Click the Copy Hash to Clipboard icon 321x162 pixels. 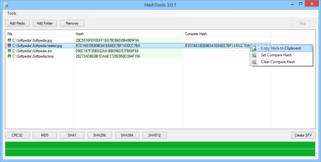pyautogui.click(x=254, y=49)
